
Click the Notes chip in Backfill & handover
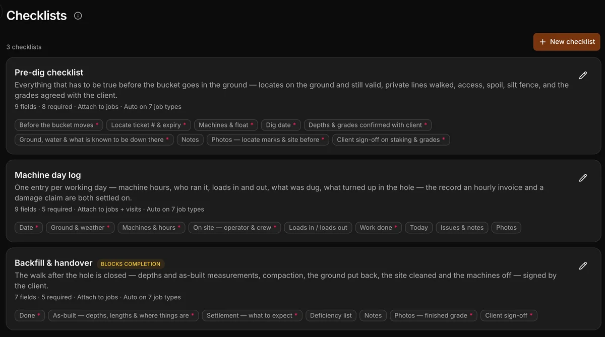point(373,315)
